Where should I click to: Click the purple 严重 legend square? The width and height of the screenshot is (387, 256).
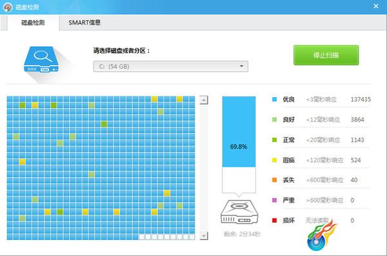(x=274, y=200)
